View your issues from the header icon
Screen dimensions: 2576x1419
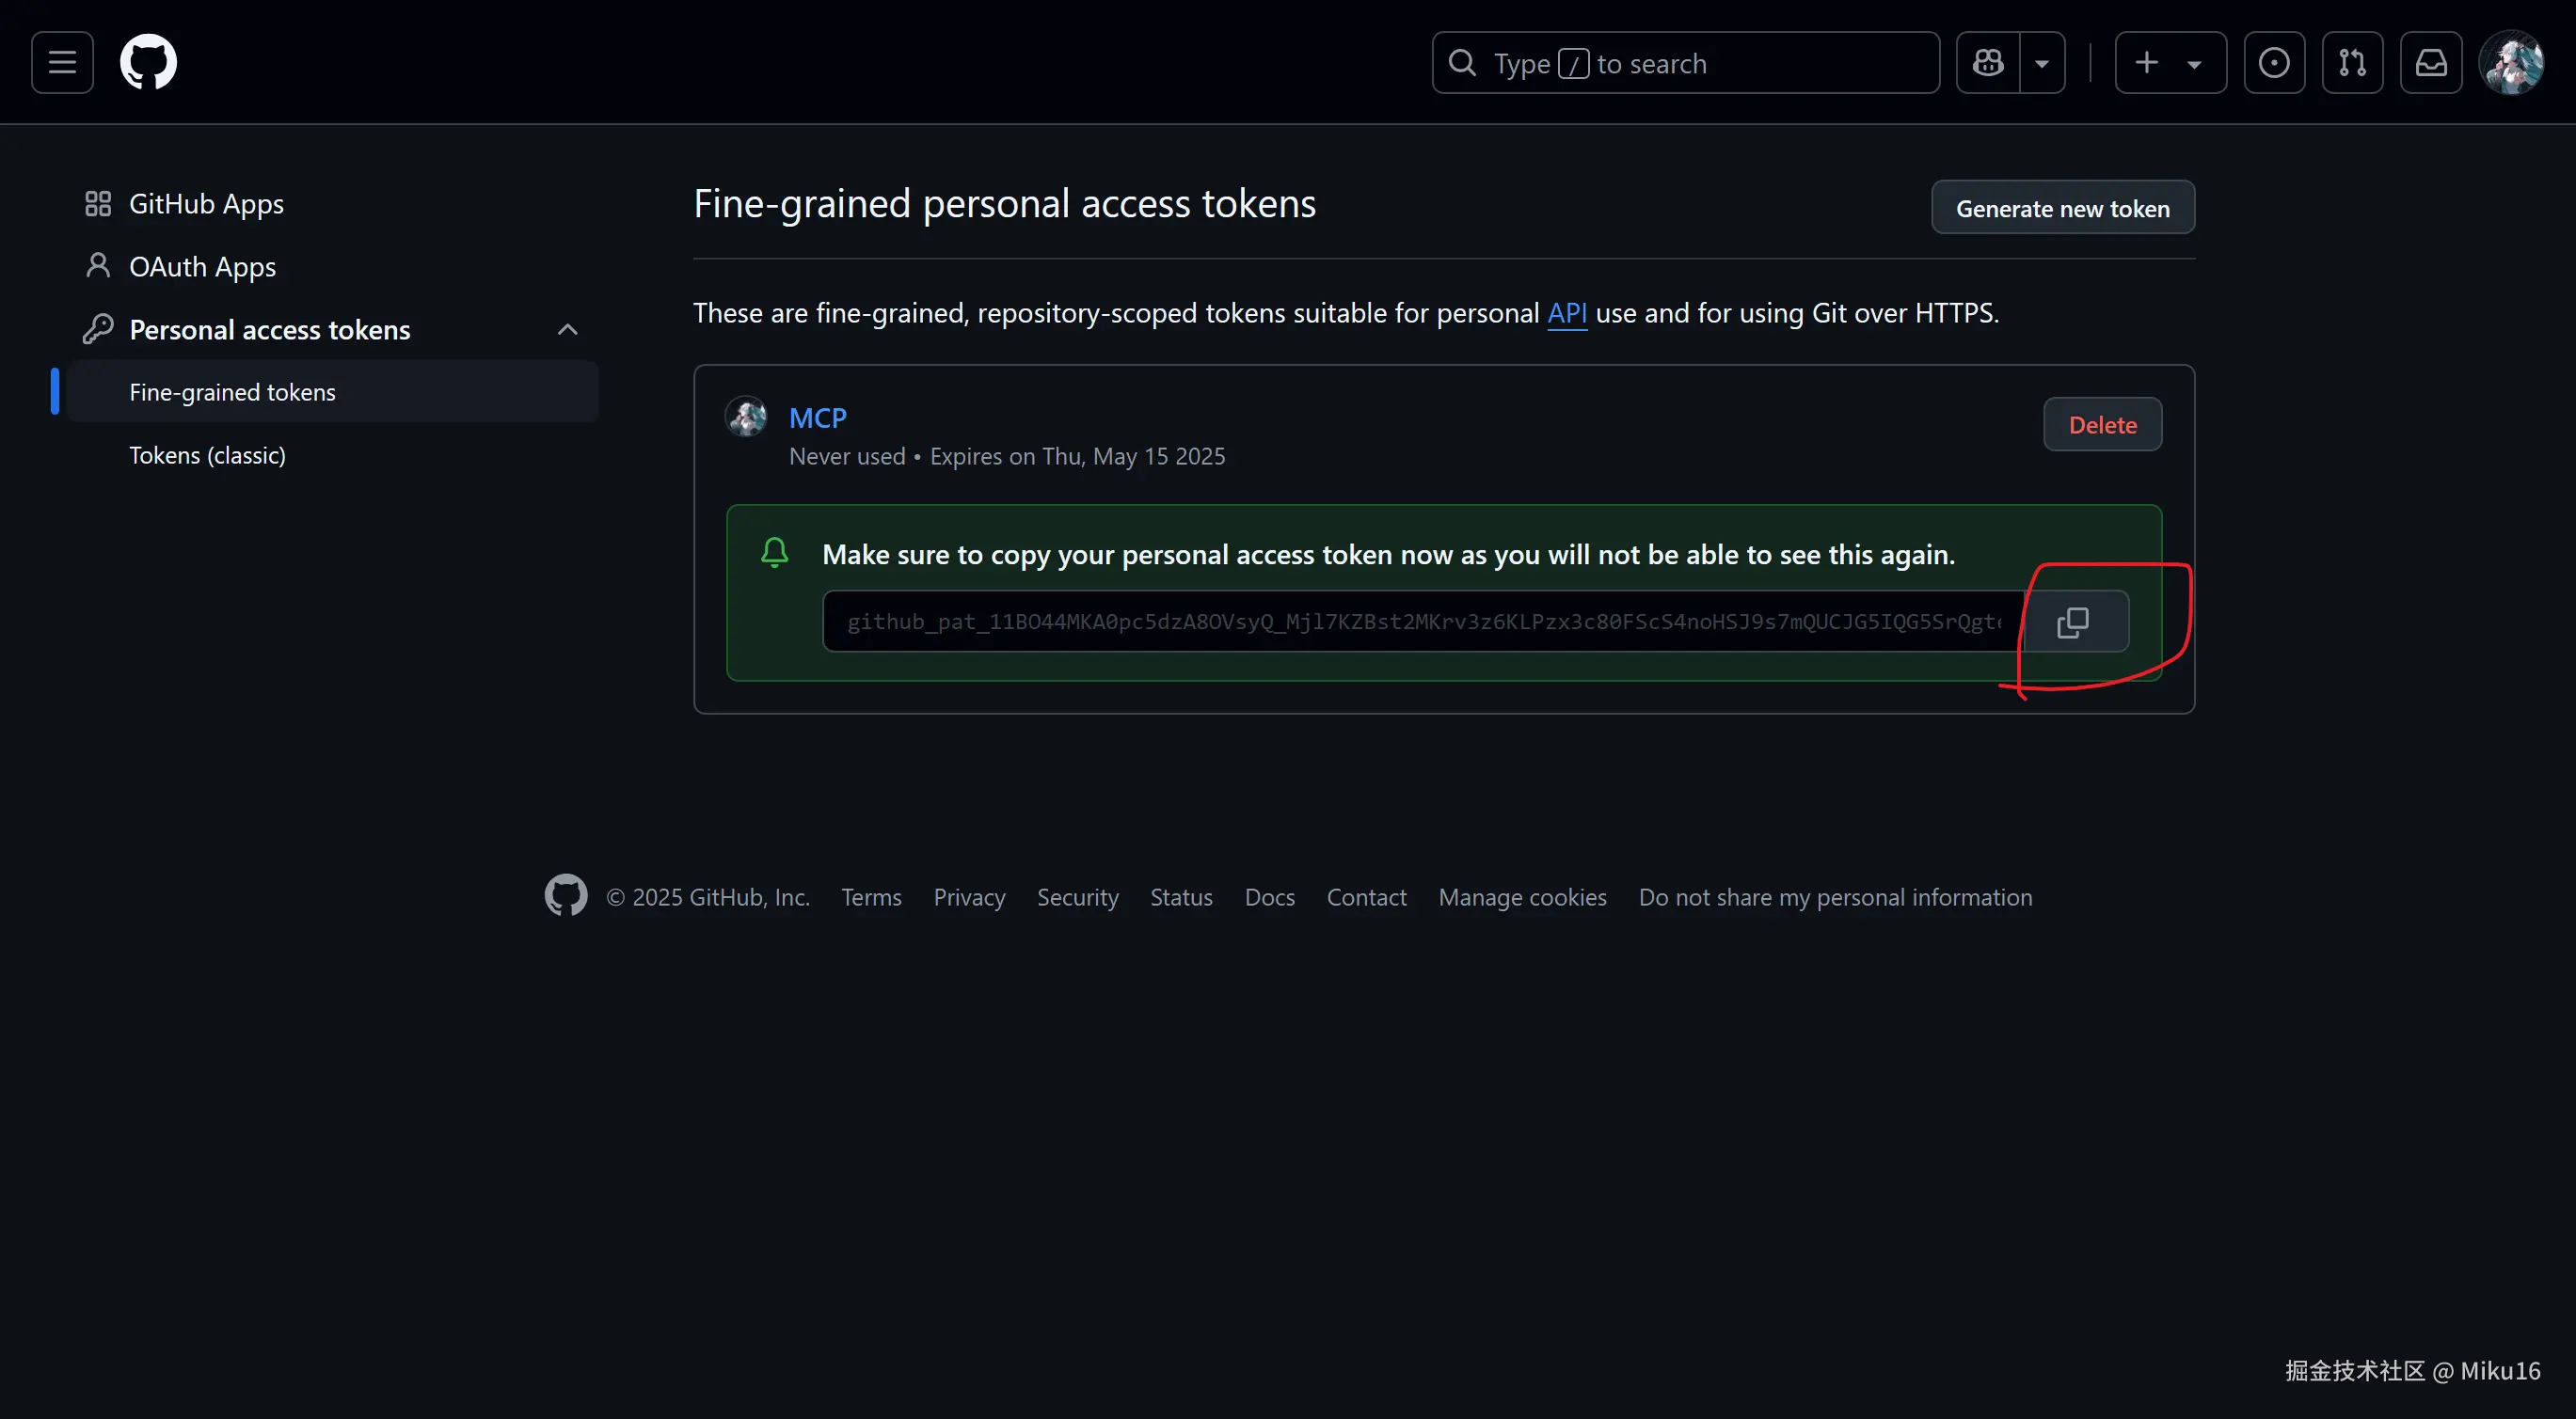[2274, 62]
